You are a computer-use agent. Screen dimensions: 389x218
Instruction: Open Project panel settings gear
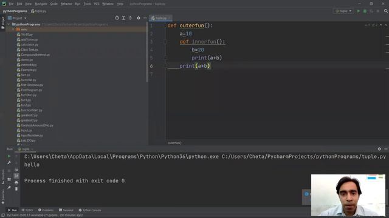(x=139, y=18)
